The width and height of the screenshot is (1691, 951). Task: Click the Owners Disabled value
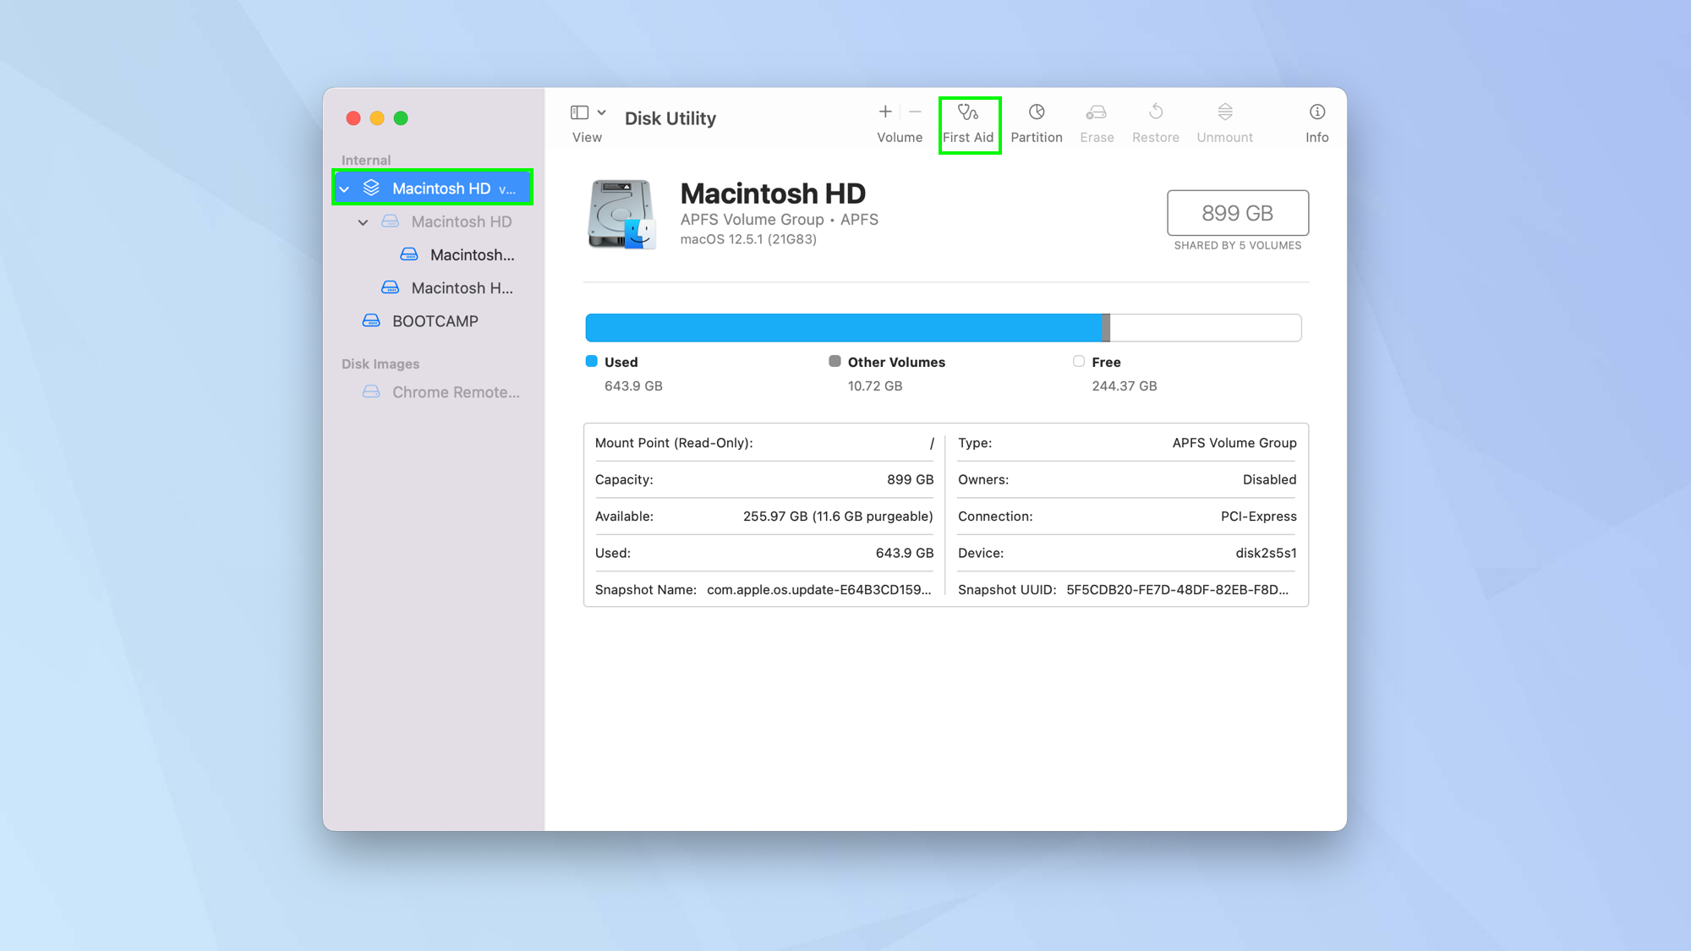tap(1269, 479)
